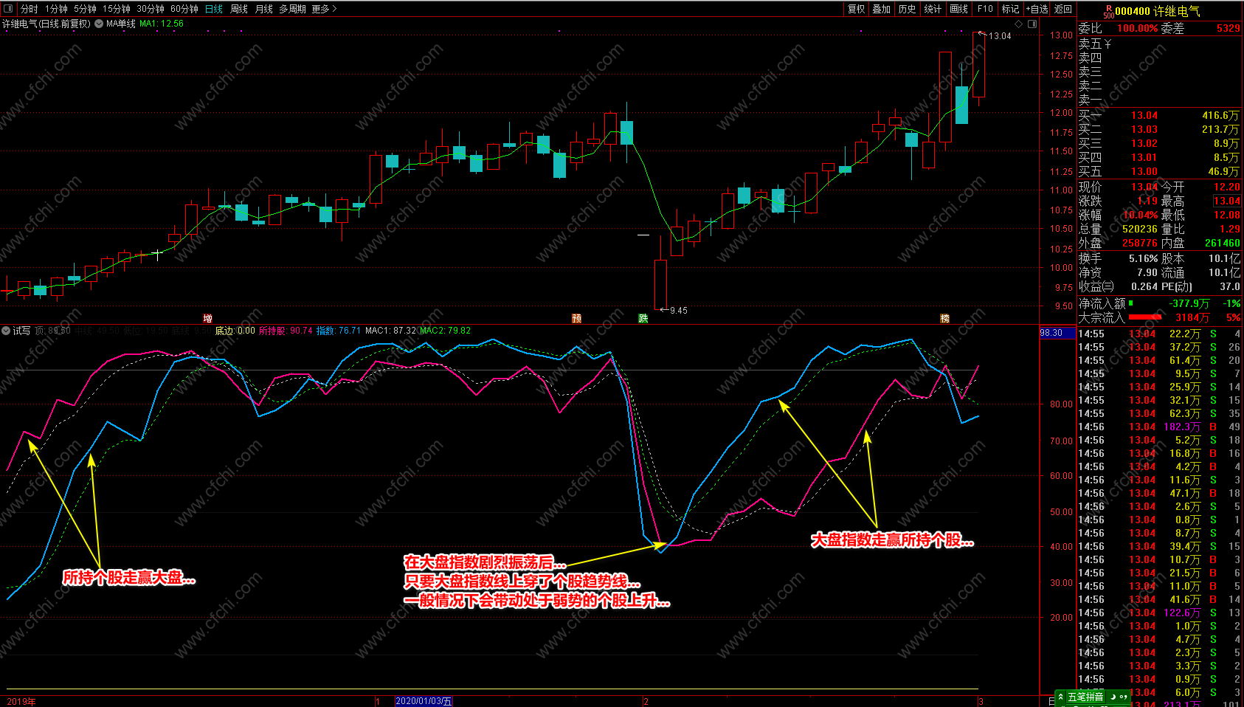Click the diamond icon on main chart
The width and height of the screenshot is (1244, 707).
(1019, 24)
